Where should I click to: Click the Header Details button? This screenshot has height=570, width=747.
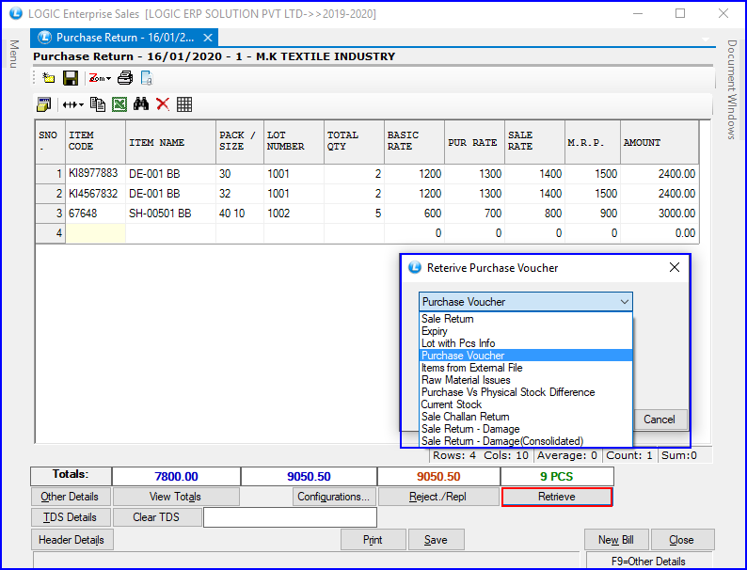click(72, 540)
